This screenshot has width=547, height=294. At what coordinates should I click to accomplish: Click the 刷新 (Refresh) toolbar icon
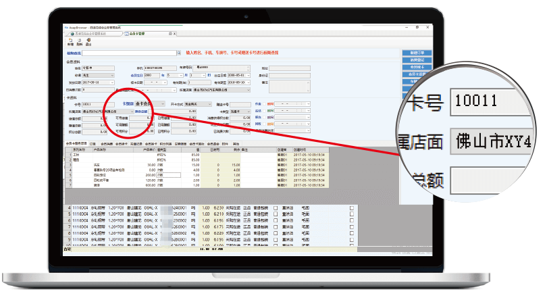coord(79,41)
